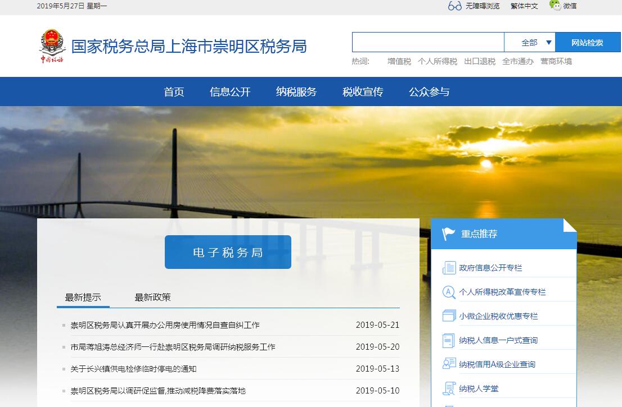Click the 小微企业税收优惠专栏 icon
The height and width of the screenshot is (407, 622).
[x=449, y=316]
